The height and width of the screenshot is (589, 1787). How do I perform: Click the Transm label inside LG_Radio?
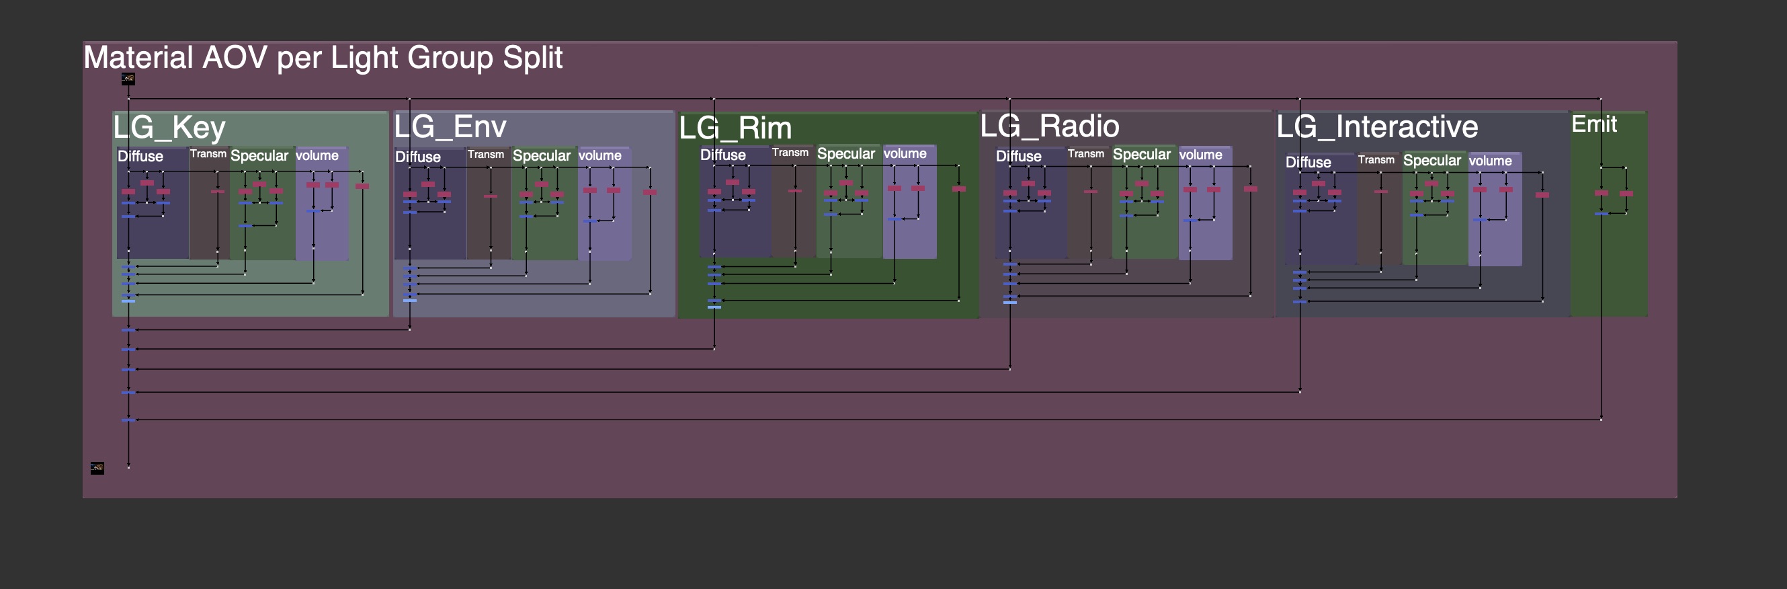click(1085, 154)
